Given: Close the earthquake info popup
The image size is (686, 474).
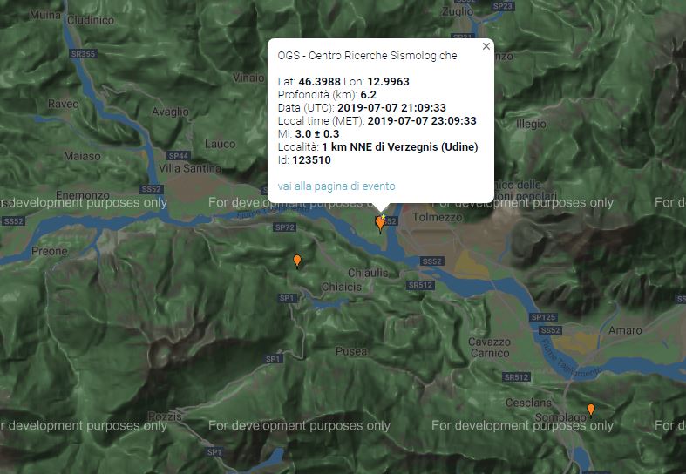Looking at the screenshot, I should 486,46.
